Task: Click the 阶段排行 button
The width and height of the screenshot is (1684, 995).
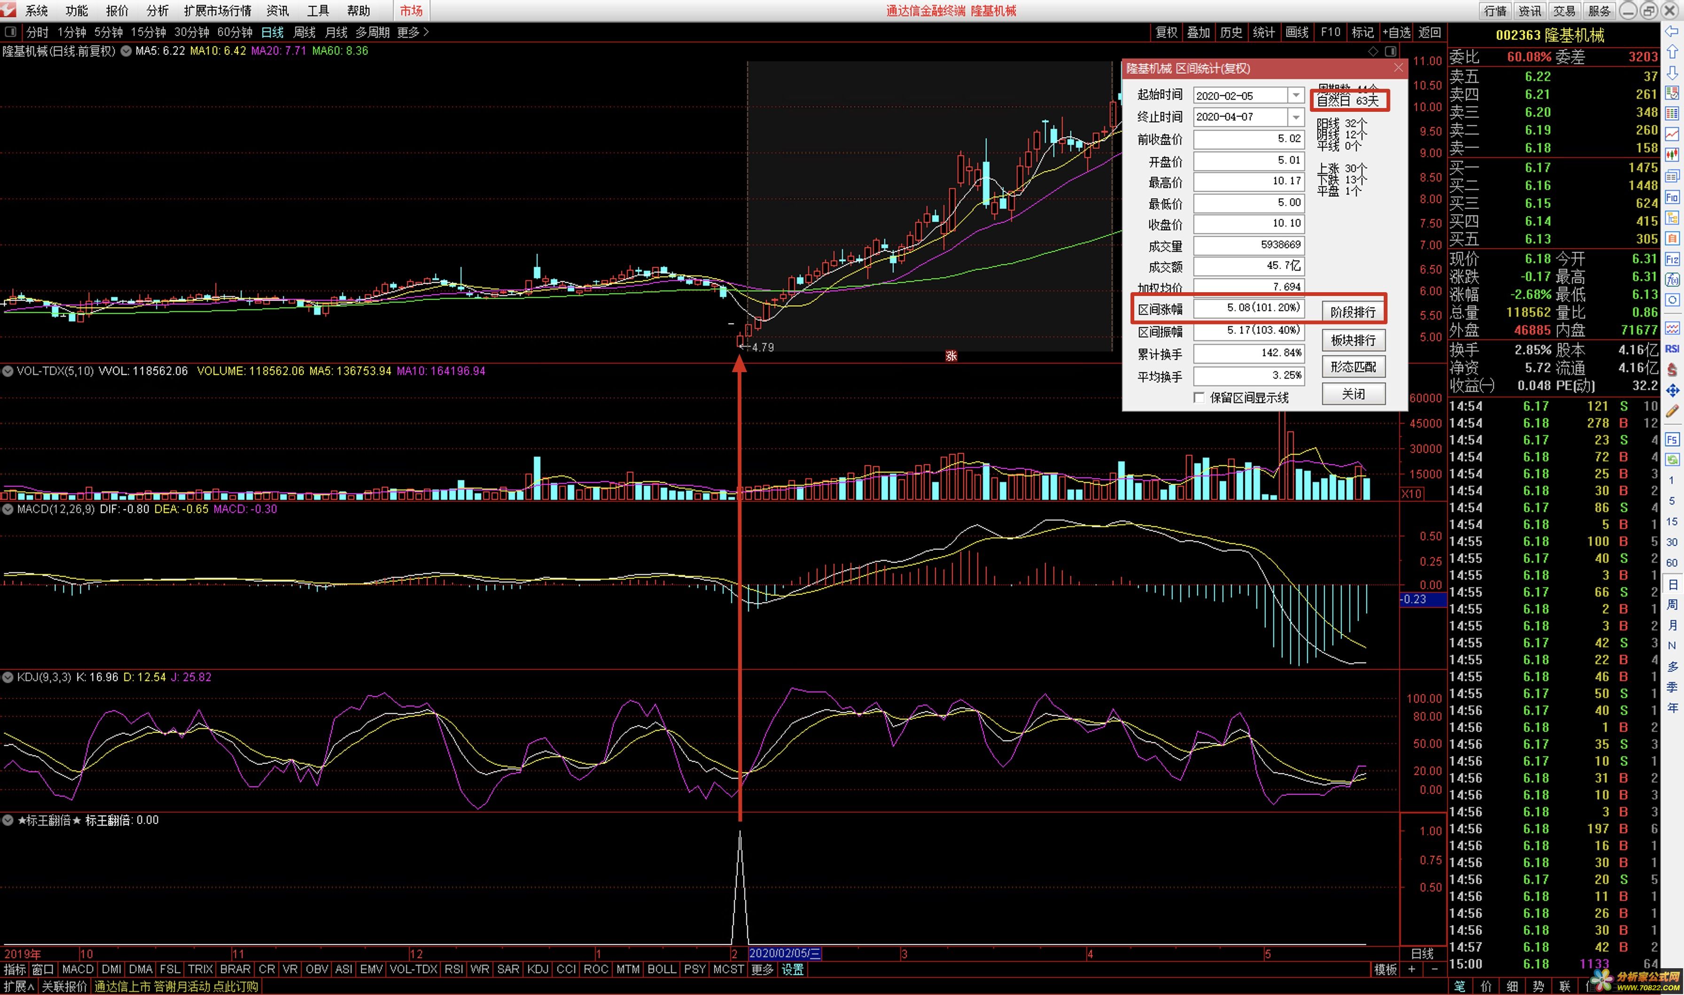Action: point(1353,312)
